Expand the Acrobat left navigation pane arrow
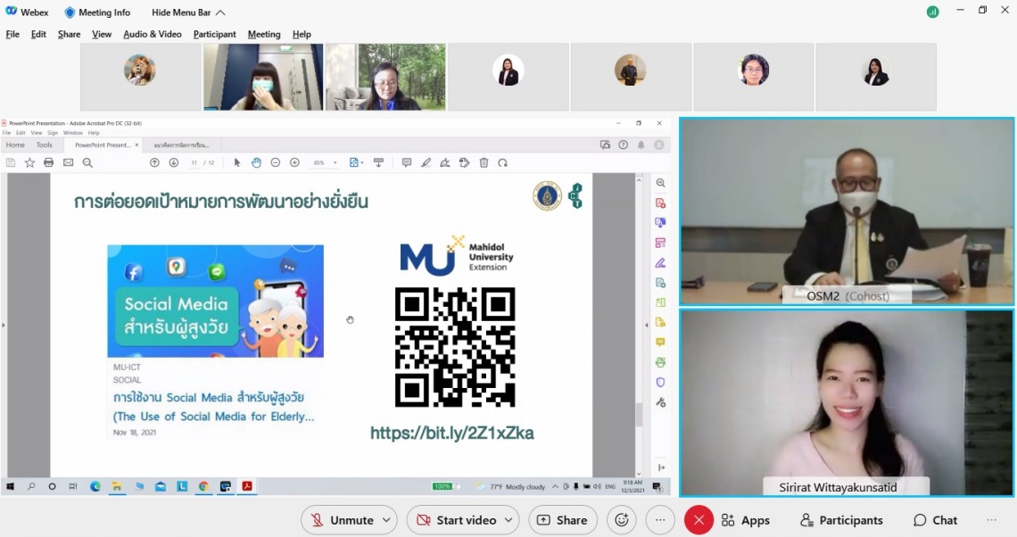Viewport: 1017px width, 537px height. tap(4, 325)
